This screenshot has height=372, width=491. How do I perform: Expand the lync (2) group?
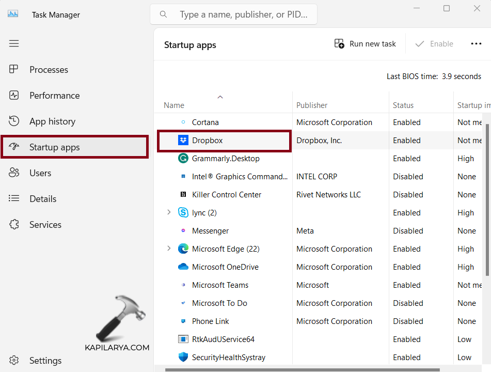(x=169, y=212)
